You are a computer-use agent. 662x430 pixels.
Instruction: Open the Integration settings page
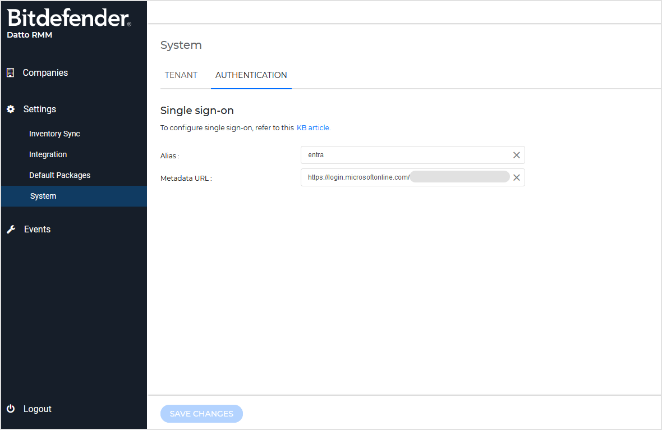coord(48,154)
